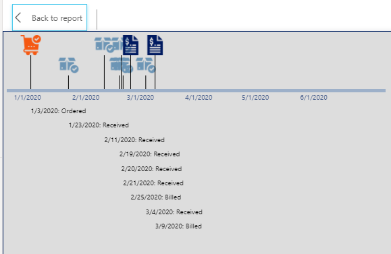
Task: Click the 6/1/2020 axis date marker
Action: (x=314, y=98)
